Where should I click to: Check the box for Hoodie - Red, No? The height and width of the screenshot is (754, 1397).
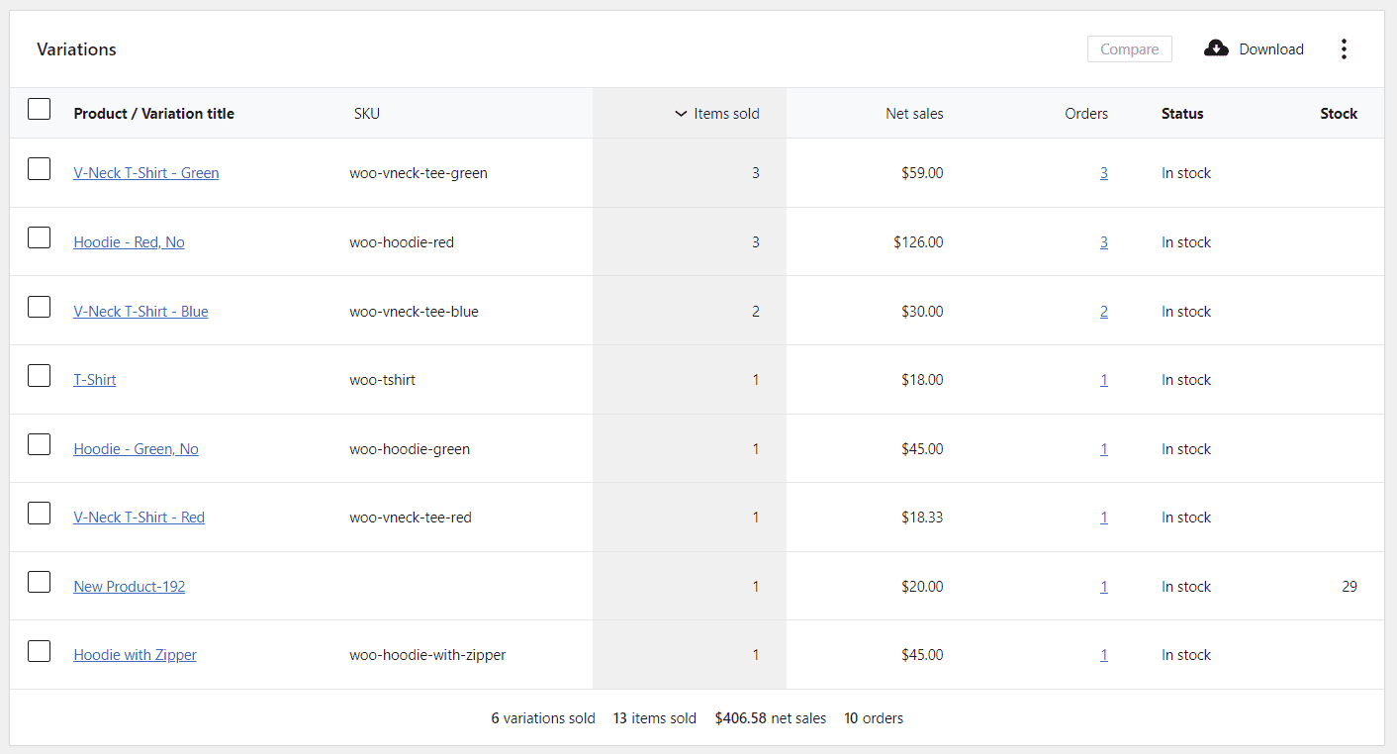pyautogui.click(x=39, y=237)
